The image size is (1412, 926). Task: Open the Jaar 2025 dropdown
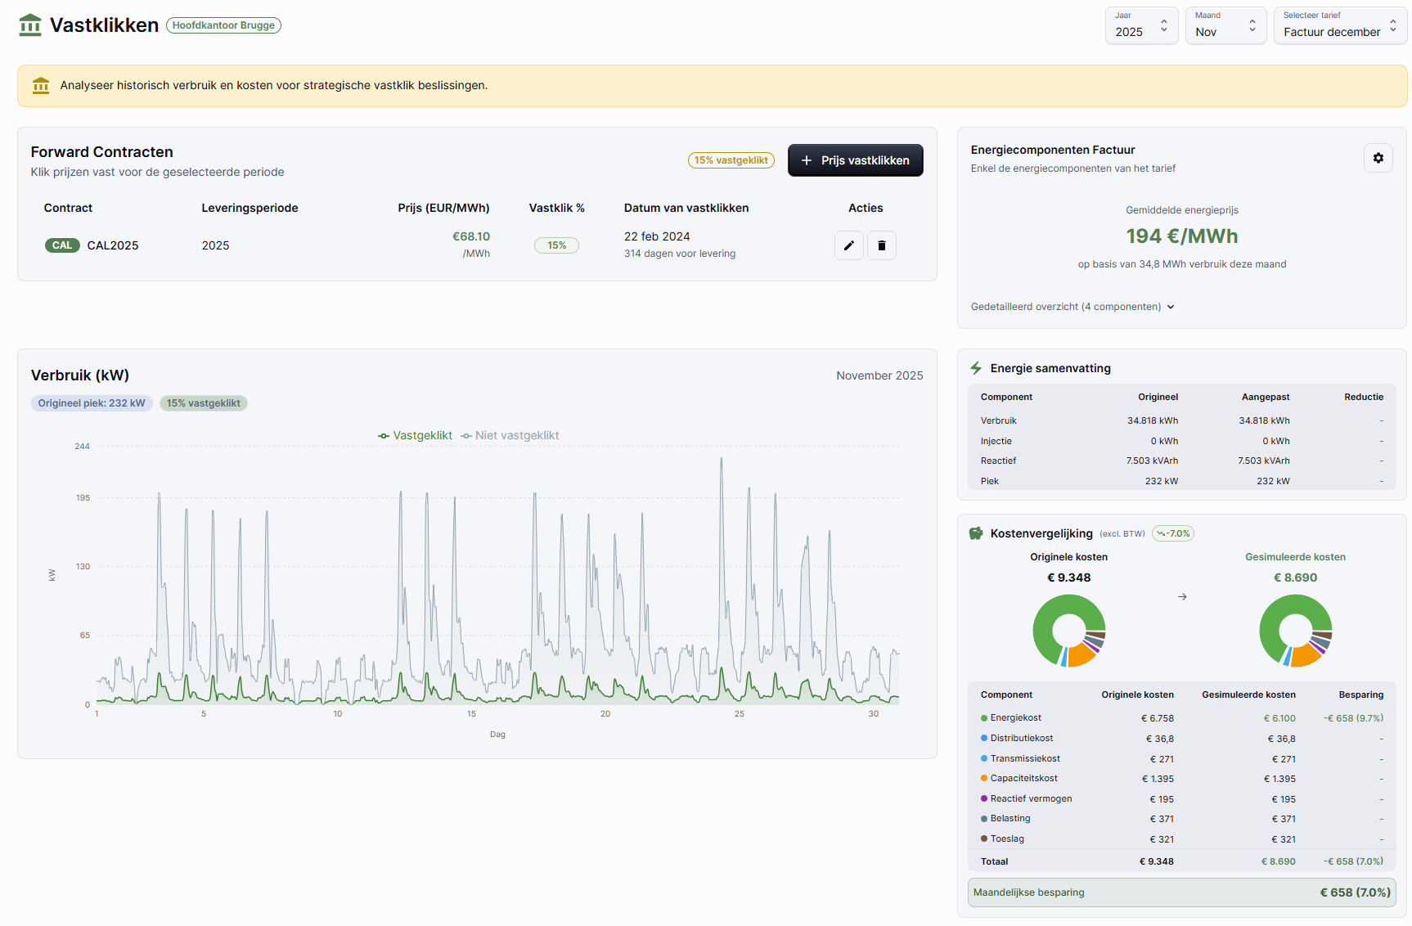click(x=1142, y=26)
